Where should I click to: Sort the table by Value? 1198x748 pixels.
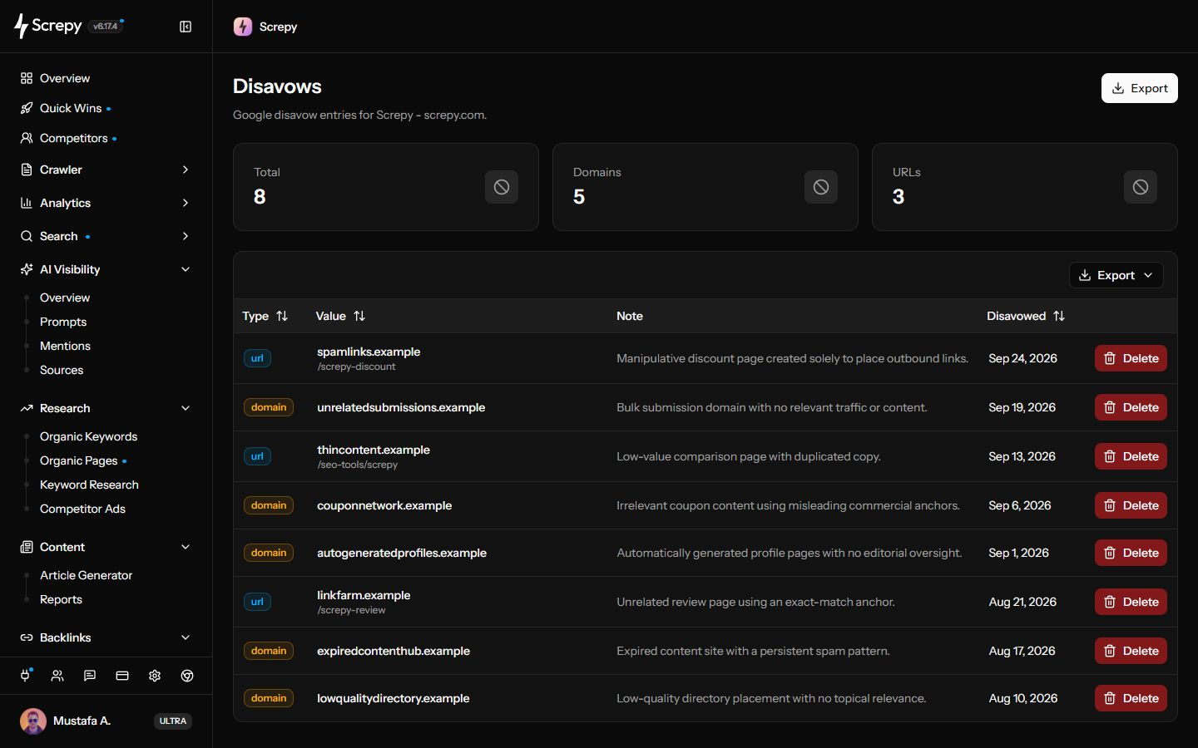(x=340, y=316)
